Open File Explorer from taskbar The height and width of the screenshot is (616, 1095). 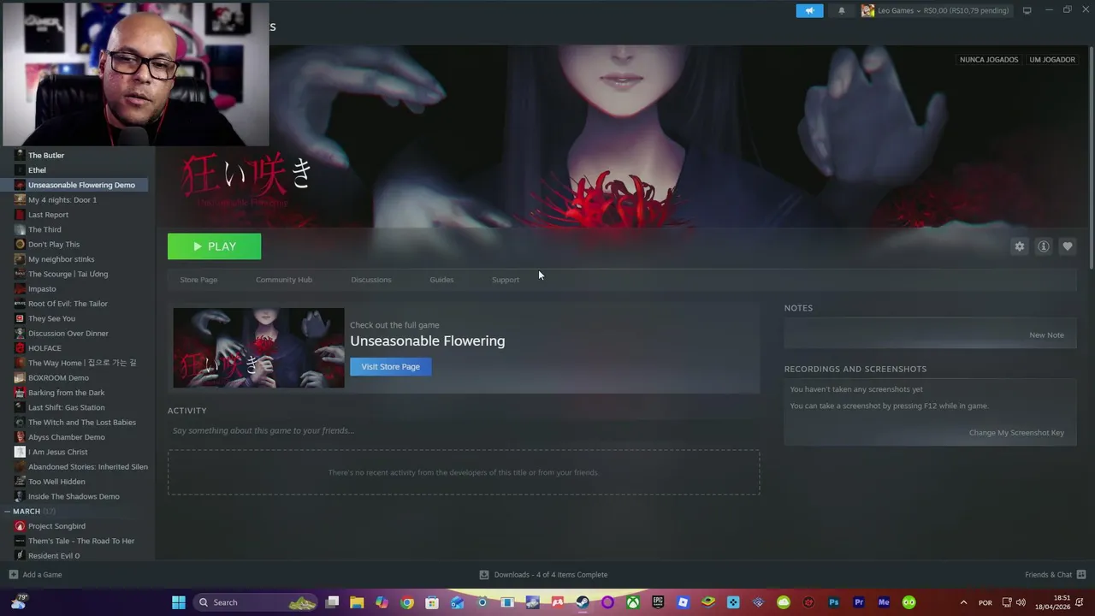click(357, 602)
